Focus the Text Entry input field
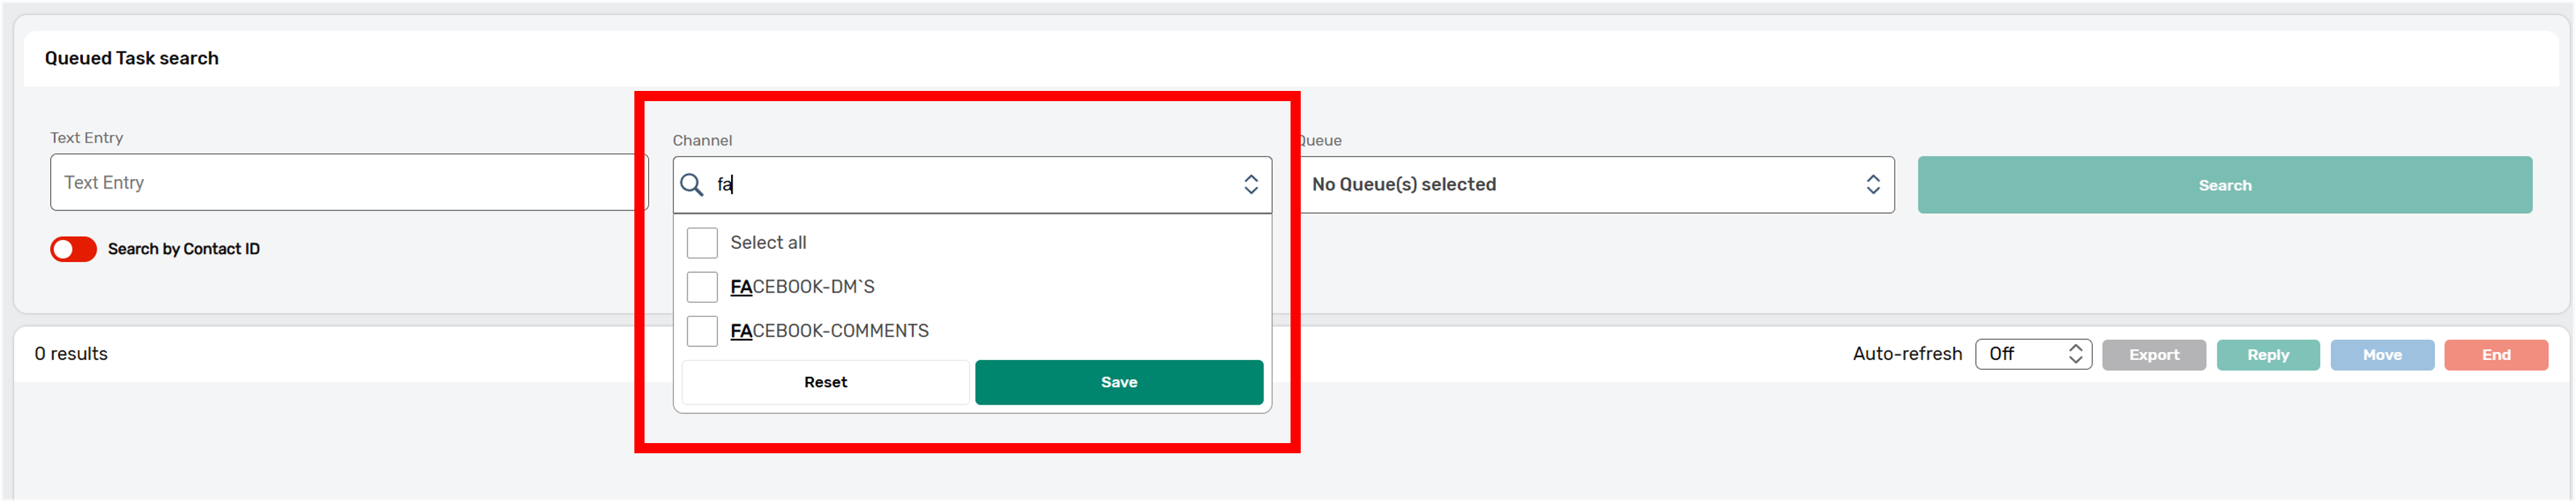Image resolution: width=2576 pixels, height=502 pixels. (x=340, y=182)
